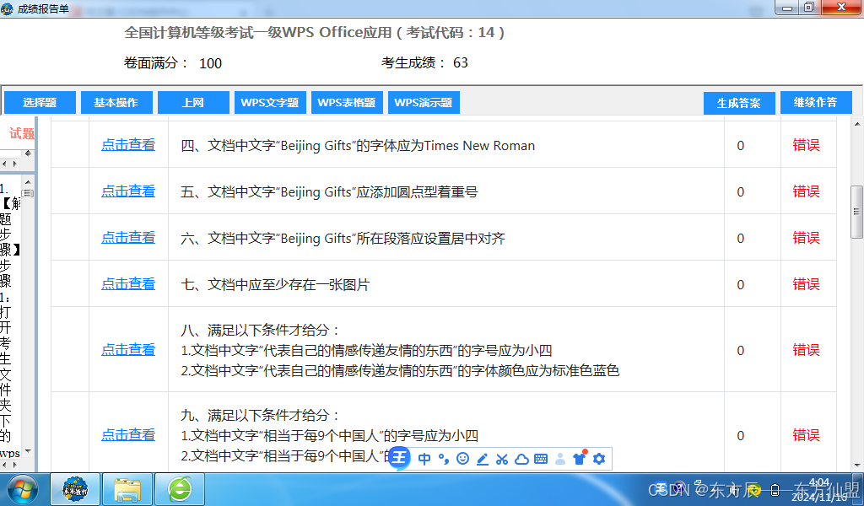Open 点击查看 link for item 四 Times New Roman

click(x=128, y=145)
